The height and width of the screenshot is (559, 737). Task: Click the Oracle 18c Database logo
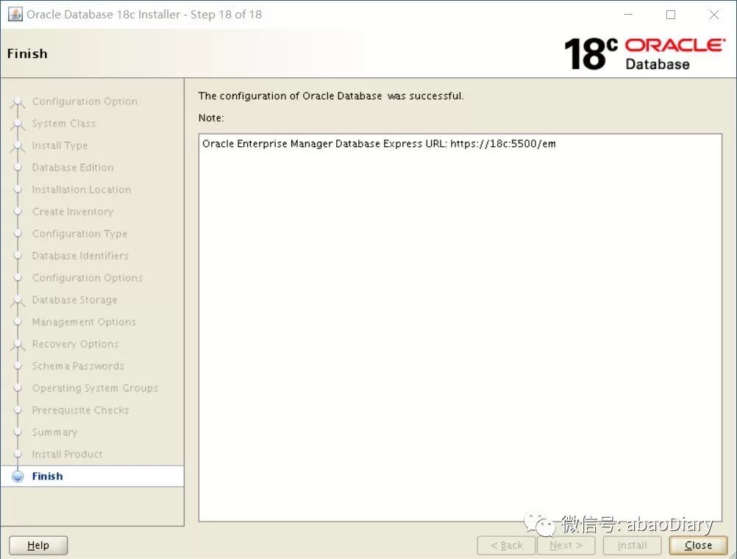click(x=644, y=54)
